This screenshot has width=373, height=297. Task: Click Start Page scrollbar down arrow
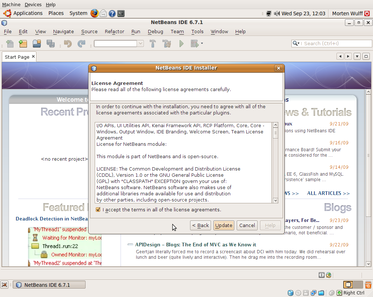368,264
